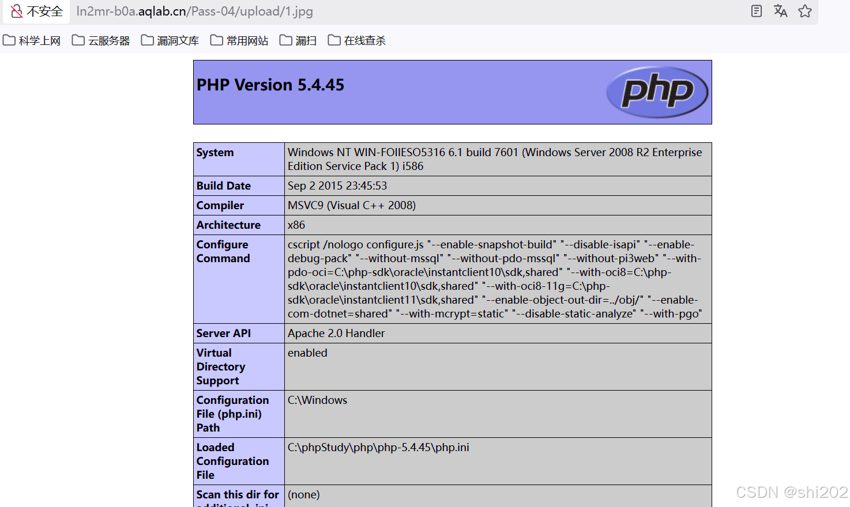The image size is (850, 507).
Task: Click the PHP Version 5.4.45 heading
Action: coord(270,85)
